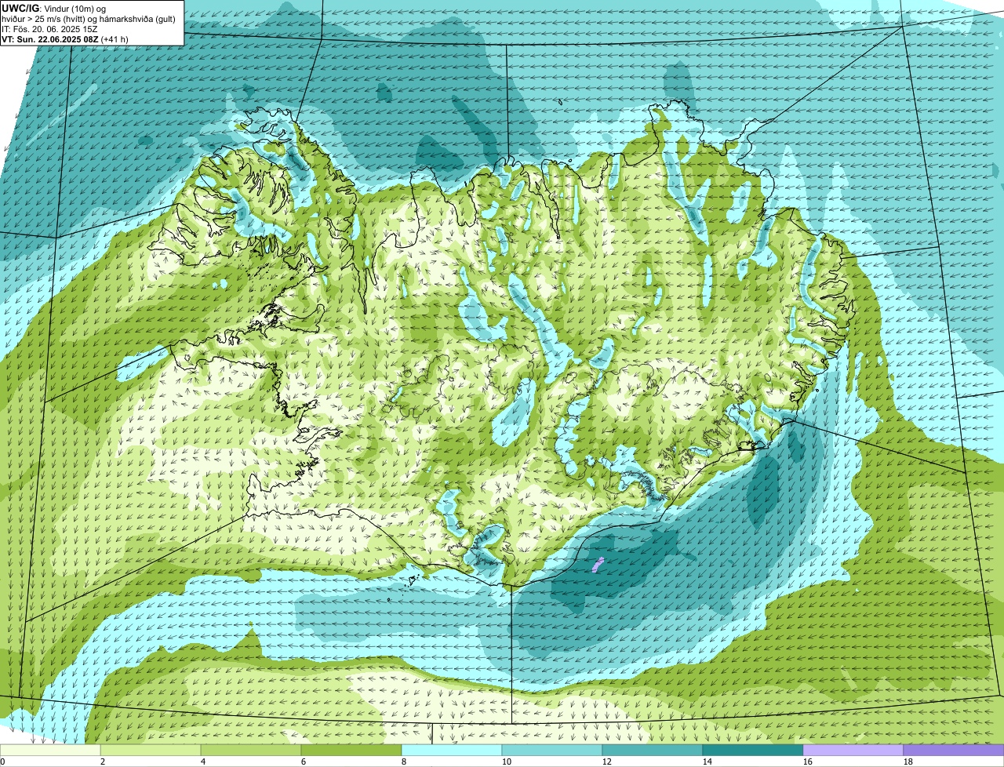Click the legend scale label '14'
The width and height of the screenshot is (1004, 767).
click(708, 762)
